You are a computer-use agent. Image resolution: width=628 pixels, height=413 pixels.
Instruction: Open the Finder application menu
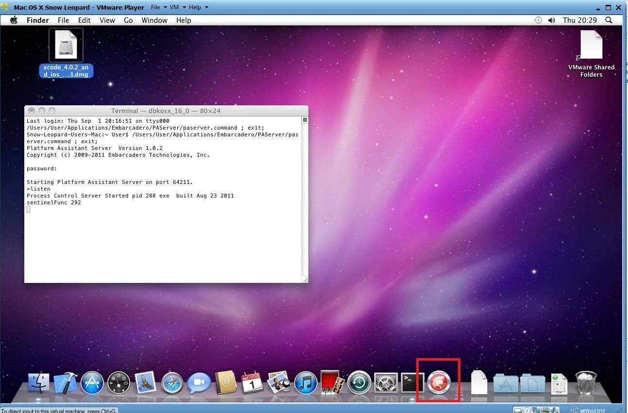[x=37, y=20]
